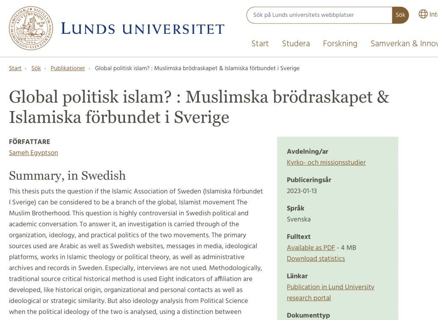Click the Lunds Universitet wordmark
Image resolution: width=438 pixels, height=320 pixels.
coord(143,29)
